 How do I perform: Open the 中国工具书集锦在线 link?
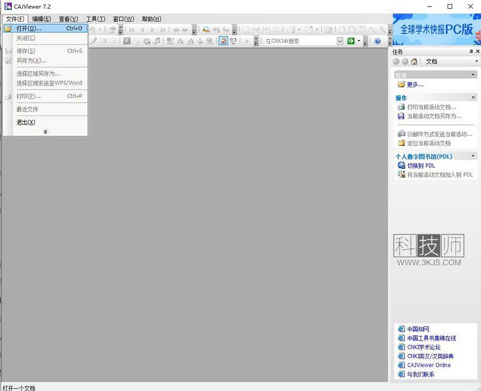(431, 338)
